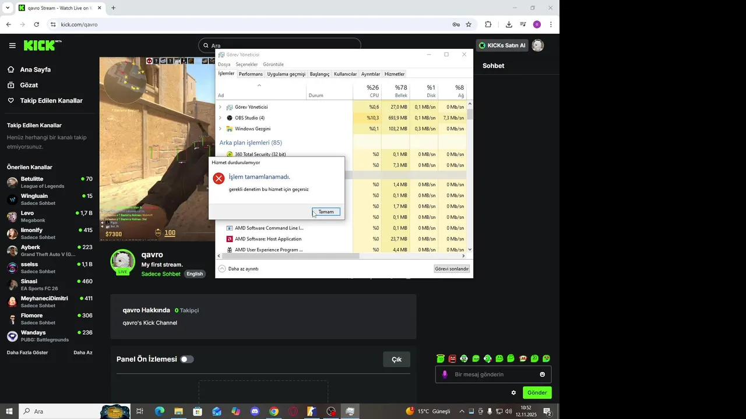Open Chrome extensions puzzle icon

tap(488, 24)
